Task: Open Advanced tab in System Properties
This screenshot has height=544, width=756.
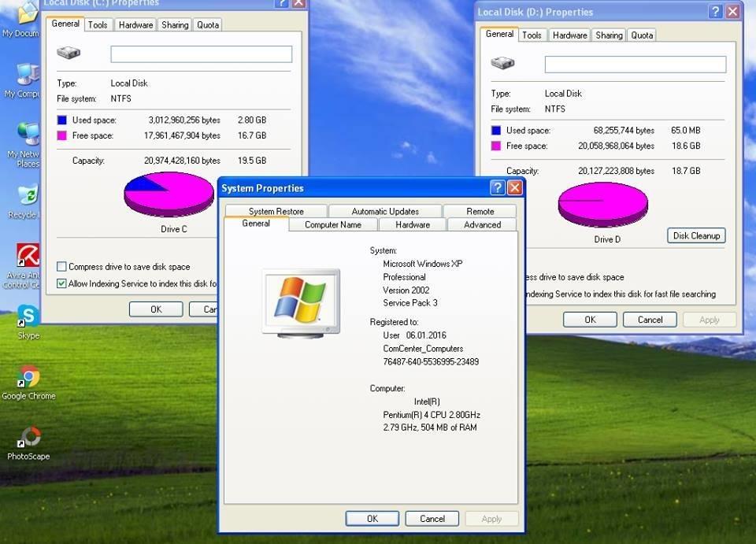Action: tap(482, 224)
